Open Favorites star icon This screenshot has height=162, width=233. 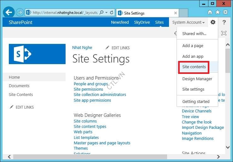[x=218, y=12]
